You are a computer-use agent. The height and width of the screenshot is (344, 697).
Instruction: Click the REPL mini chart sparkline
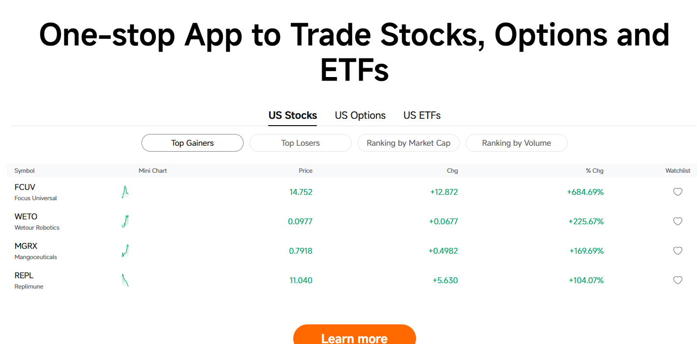click(125, 280)
